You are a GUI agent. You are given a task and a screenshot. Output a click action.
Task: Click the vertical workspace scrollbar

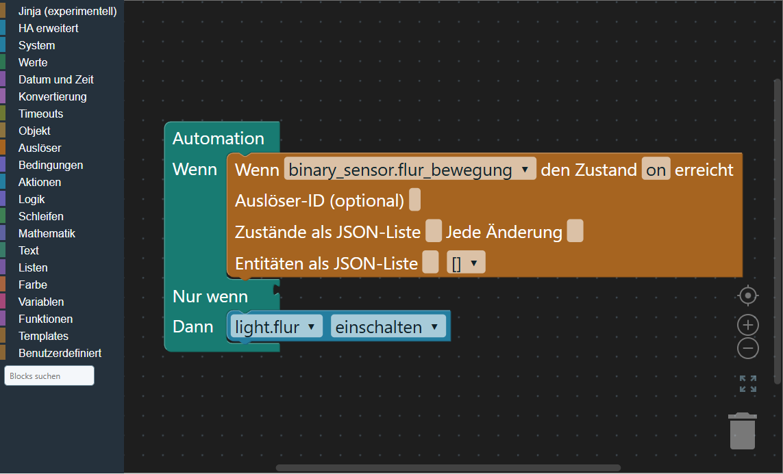pyautogui.click(x=777, y=231)
